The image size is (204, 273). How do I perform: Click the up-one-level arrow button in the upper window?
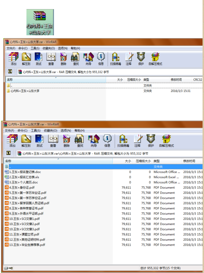10,71
